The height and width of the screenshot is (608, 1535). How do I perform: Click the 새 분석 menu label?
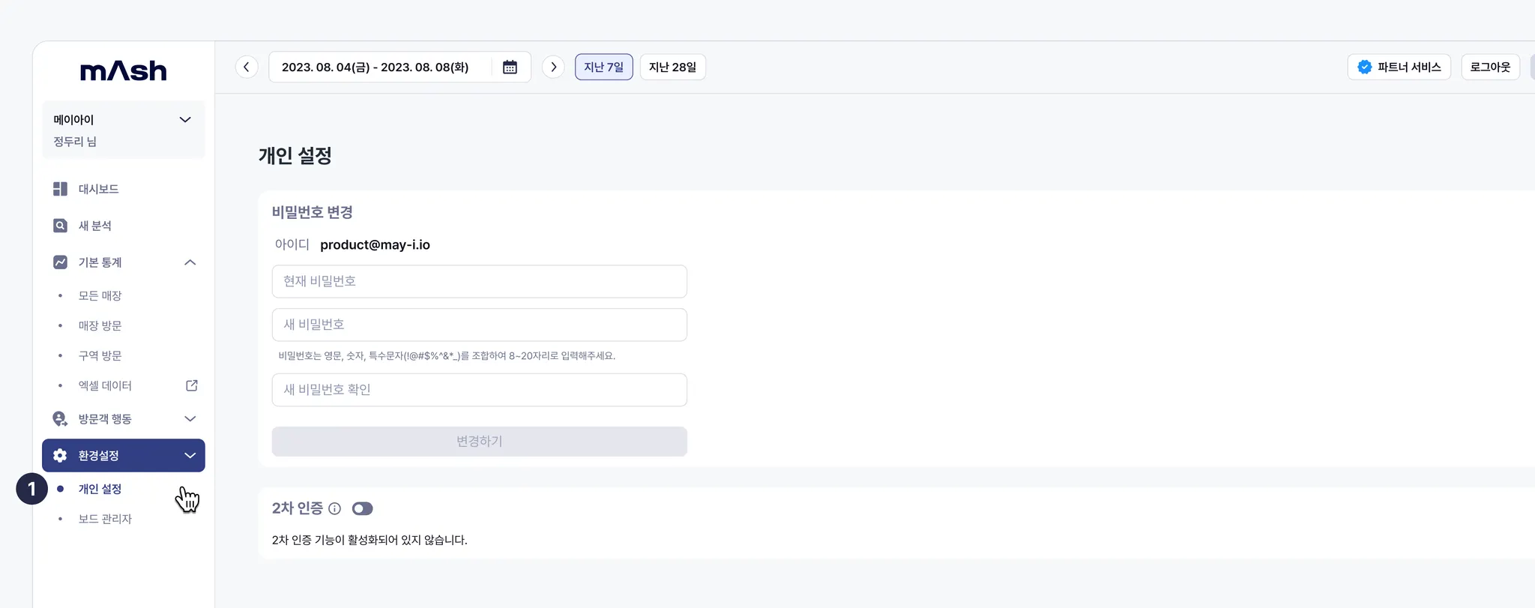tap(95, 226)
